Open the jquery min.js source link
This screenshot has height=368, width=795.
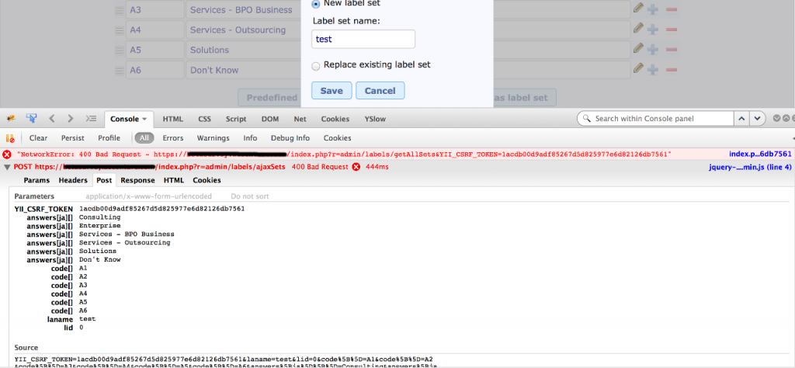click(x=749, y=167)
